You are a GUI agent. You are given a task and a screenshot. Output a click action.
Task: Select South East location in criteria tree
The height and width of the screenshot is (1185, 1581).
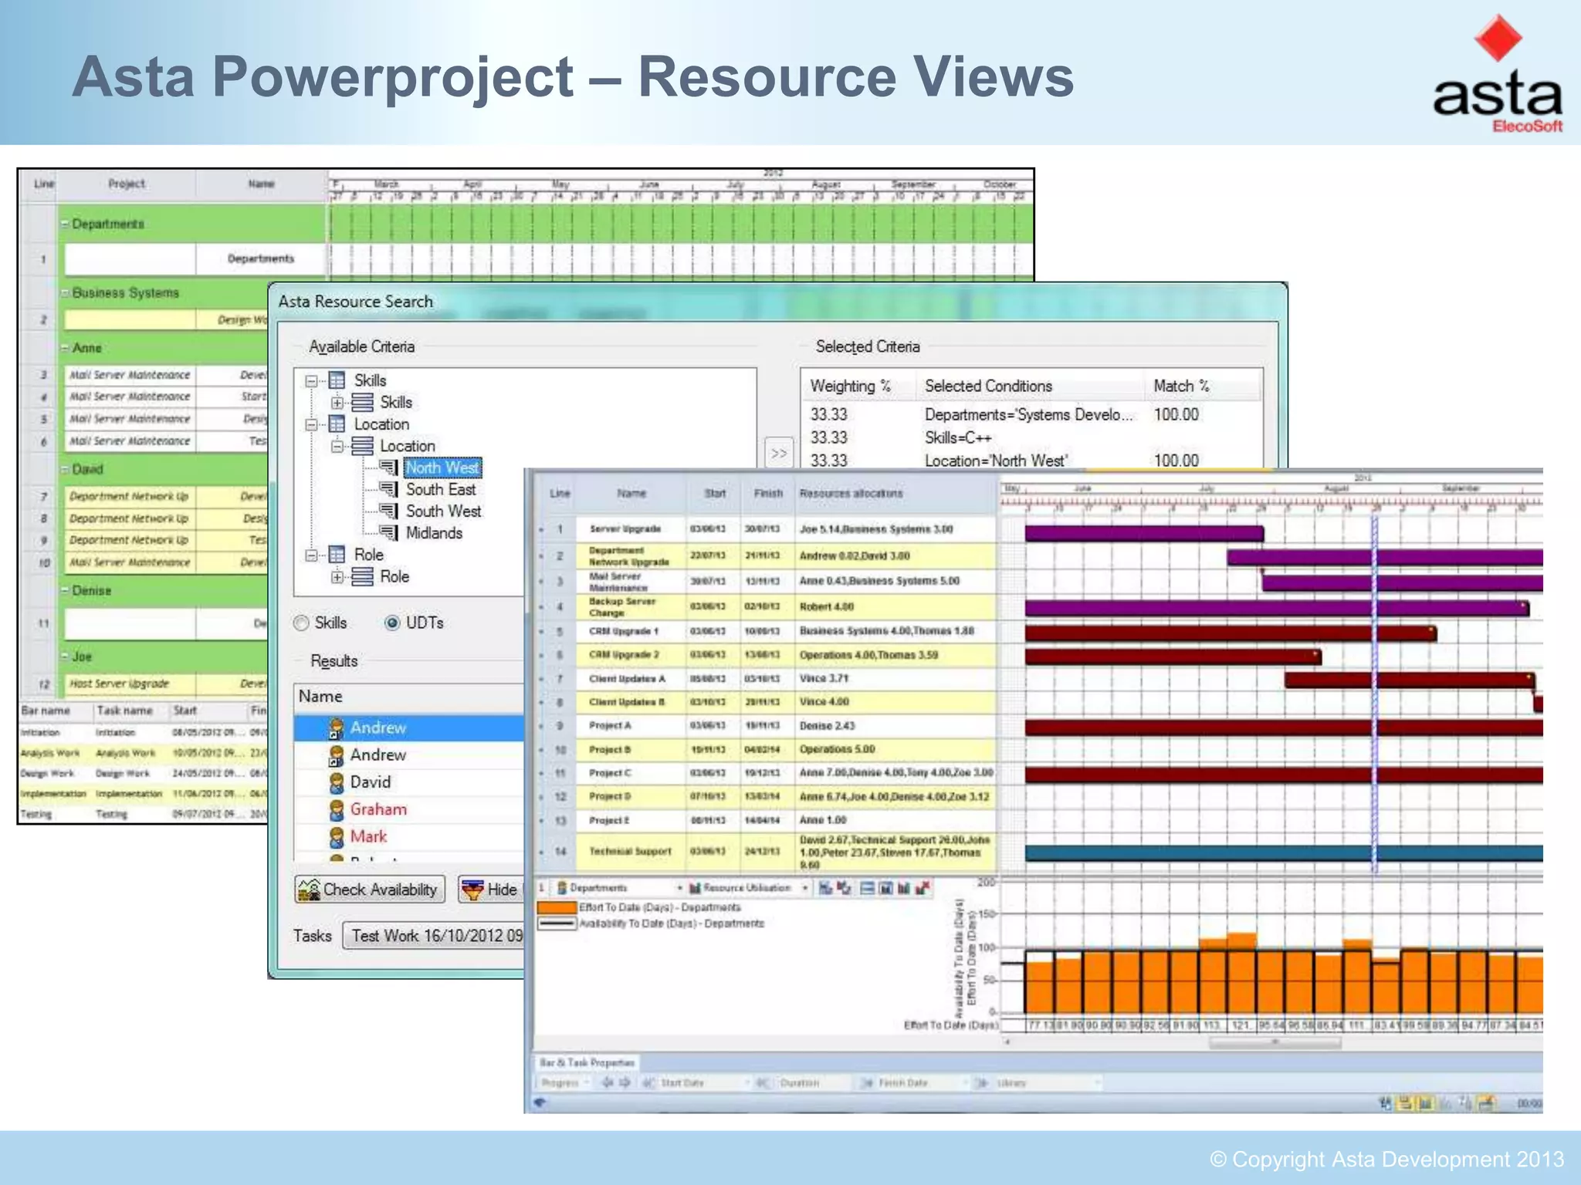[441, 489]
